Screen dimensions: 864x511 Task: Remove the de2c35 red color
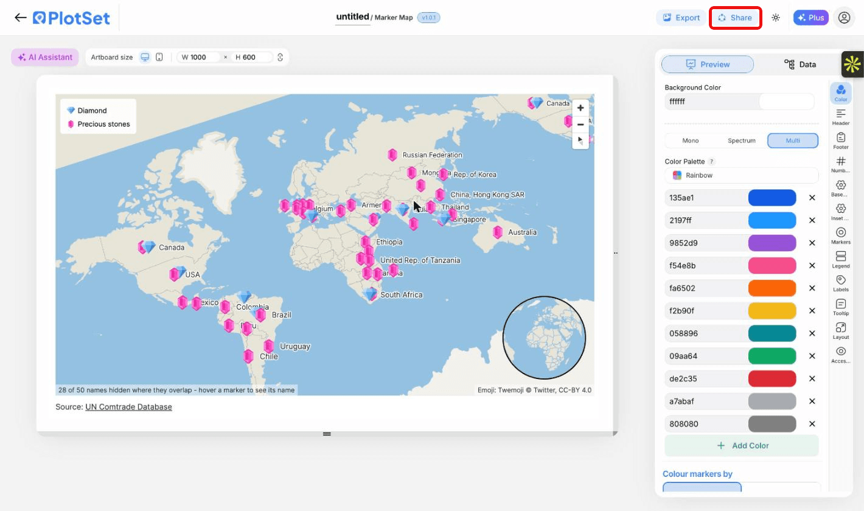click(x=812, y=379)
